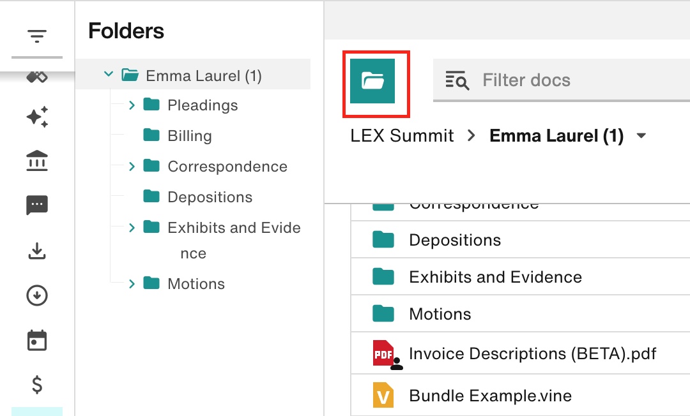Click the PDF icon for Invoice Descriptions

click(383, 353)
